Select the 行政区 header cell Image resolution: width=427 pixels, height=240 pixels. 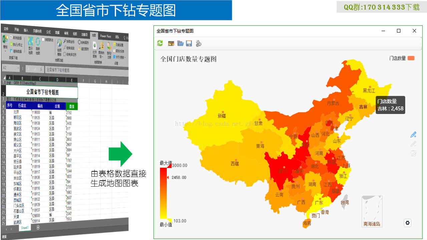(22, 106)
